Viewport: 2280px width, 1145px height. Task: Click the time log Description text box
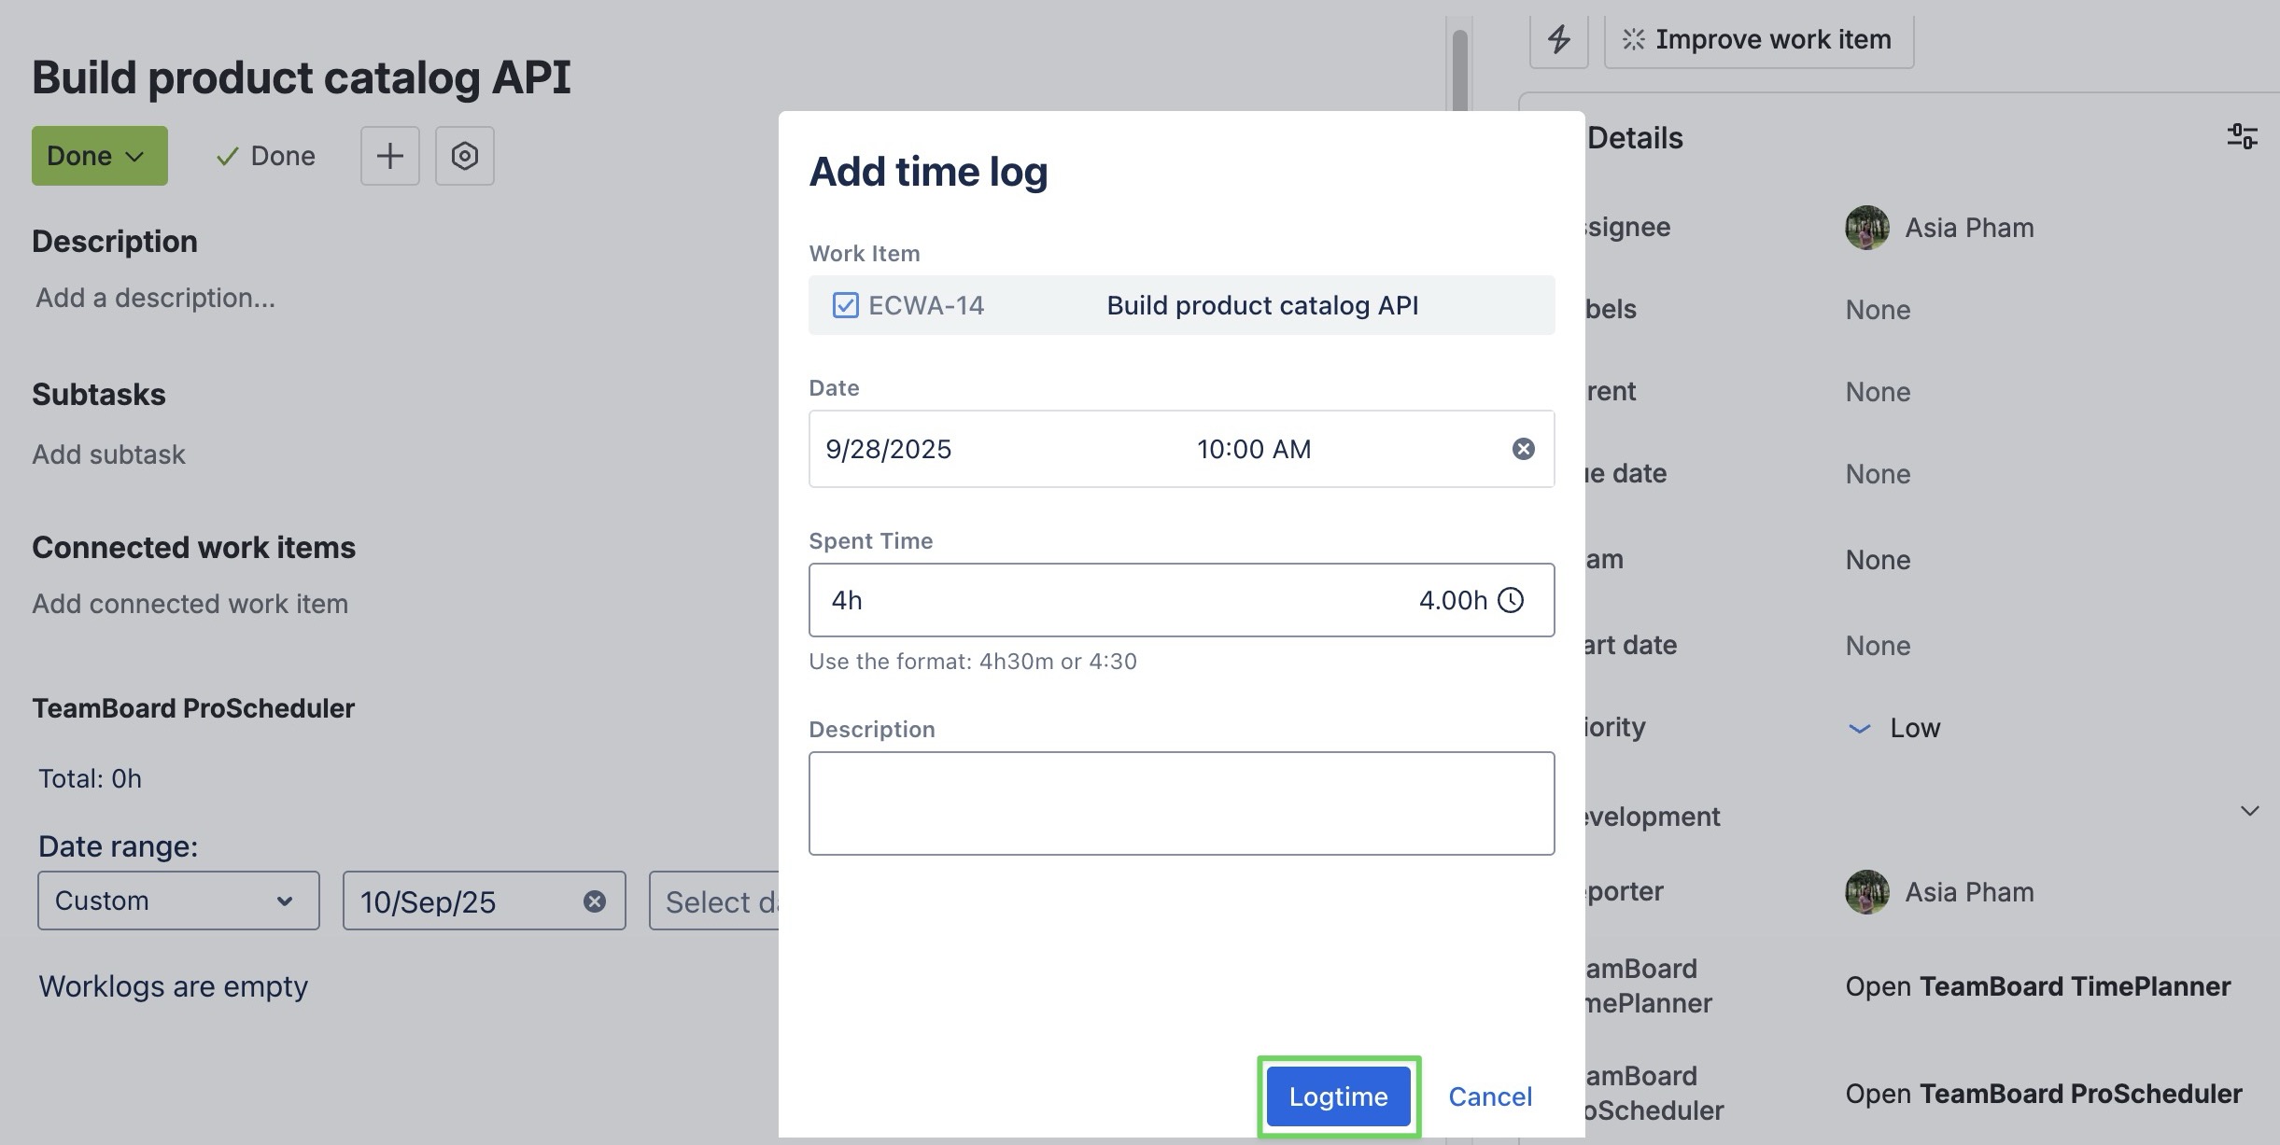[1181, 803]
